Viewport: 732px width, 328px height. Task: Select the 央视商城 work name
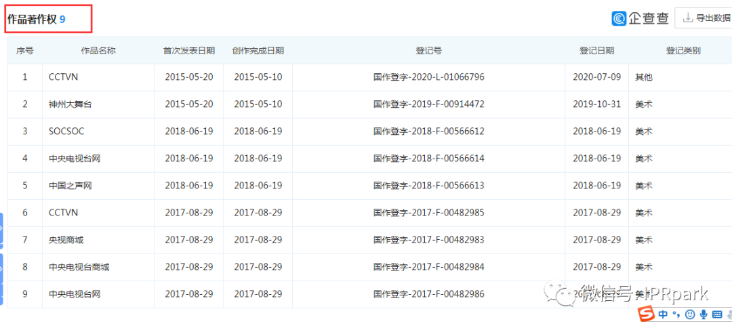click(x=66, y=240)
